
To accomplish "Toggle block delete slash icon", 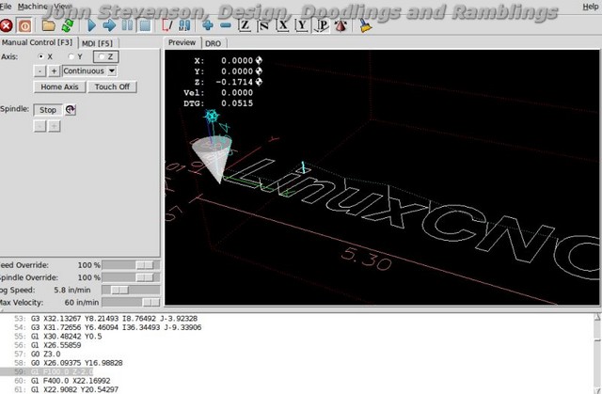I will coord(167,25).
